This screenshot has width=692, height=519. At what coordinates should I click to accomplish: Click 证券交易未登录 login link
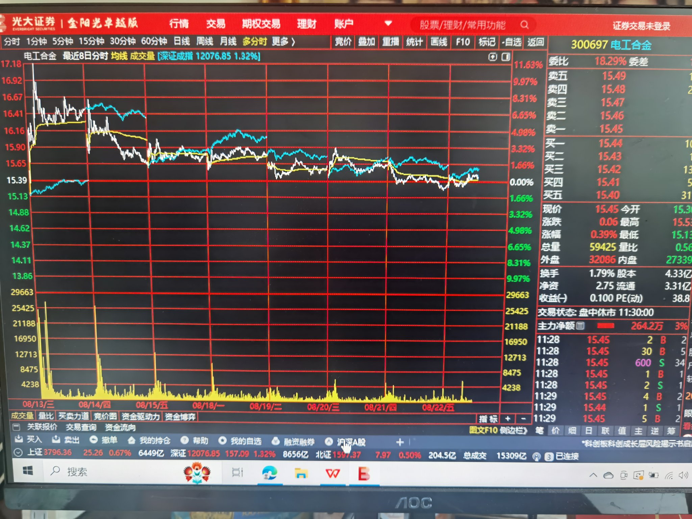[x=641, y=26]
